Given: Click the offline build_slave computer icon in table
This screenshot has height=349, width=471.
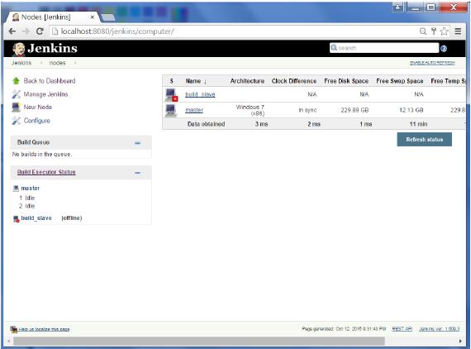Looking at the screenshot, I should tap(172, 94).
